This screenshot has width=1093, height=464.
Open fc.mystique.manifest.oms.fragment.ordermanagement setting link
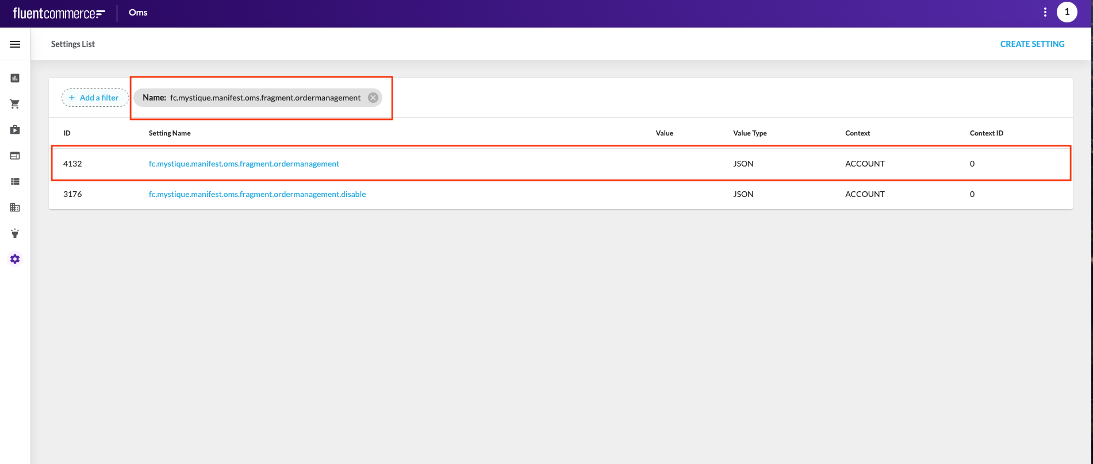point(244,164)
